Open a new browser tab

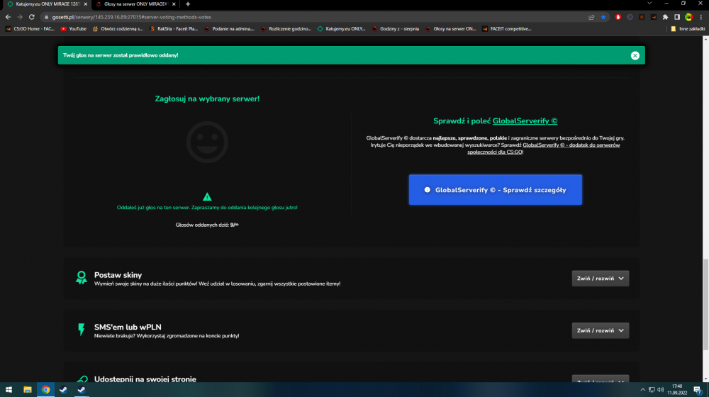[x=188, y=4]
